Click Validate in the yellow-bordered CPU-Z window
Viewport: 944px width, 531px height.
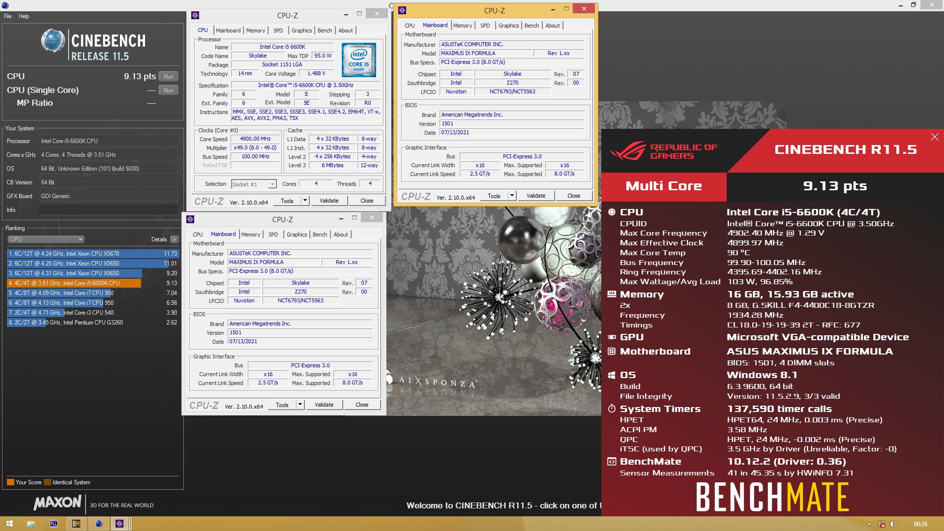(536, 196)
